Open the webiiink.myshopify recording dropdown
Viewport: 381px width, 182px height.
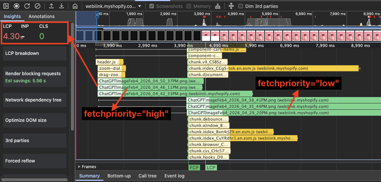click(x=113, y=6)
